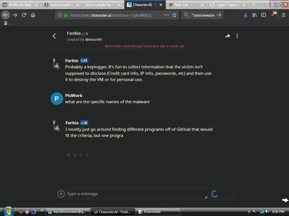Go back with the chat left chevron
This screenshot has height=216, width=289.
coord(54,36)
